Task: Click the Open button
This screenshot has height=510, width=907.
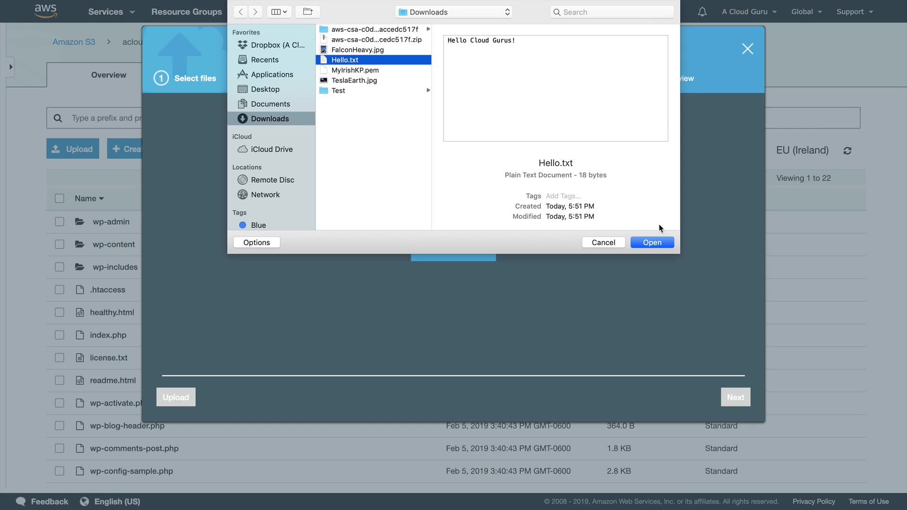Action: click(x=652, y=242)
